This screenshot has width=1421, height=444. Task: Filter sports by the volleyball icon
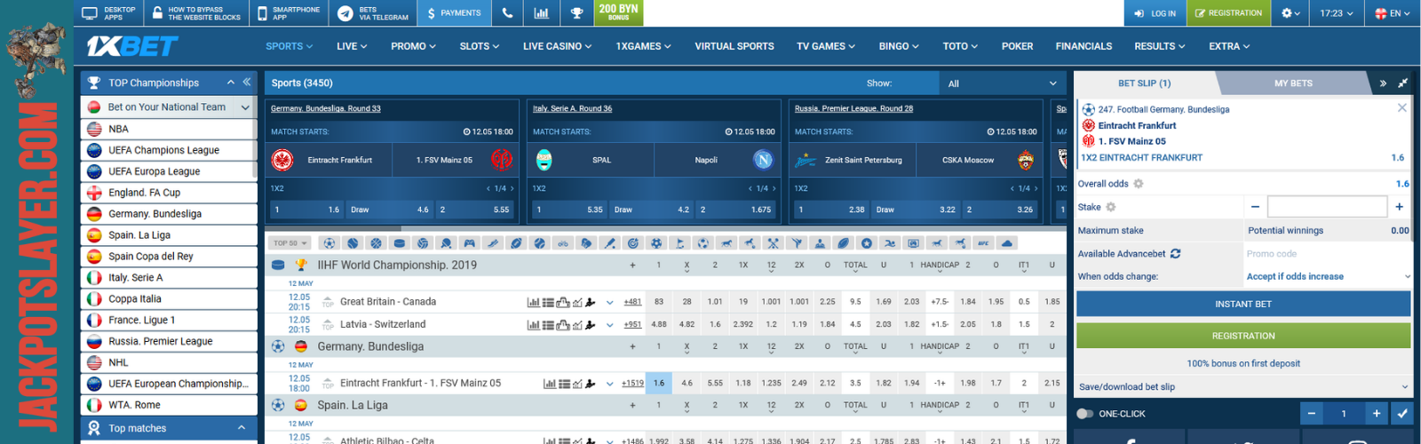[x=423, y=242]
